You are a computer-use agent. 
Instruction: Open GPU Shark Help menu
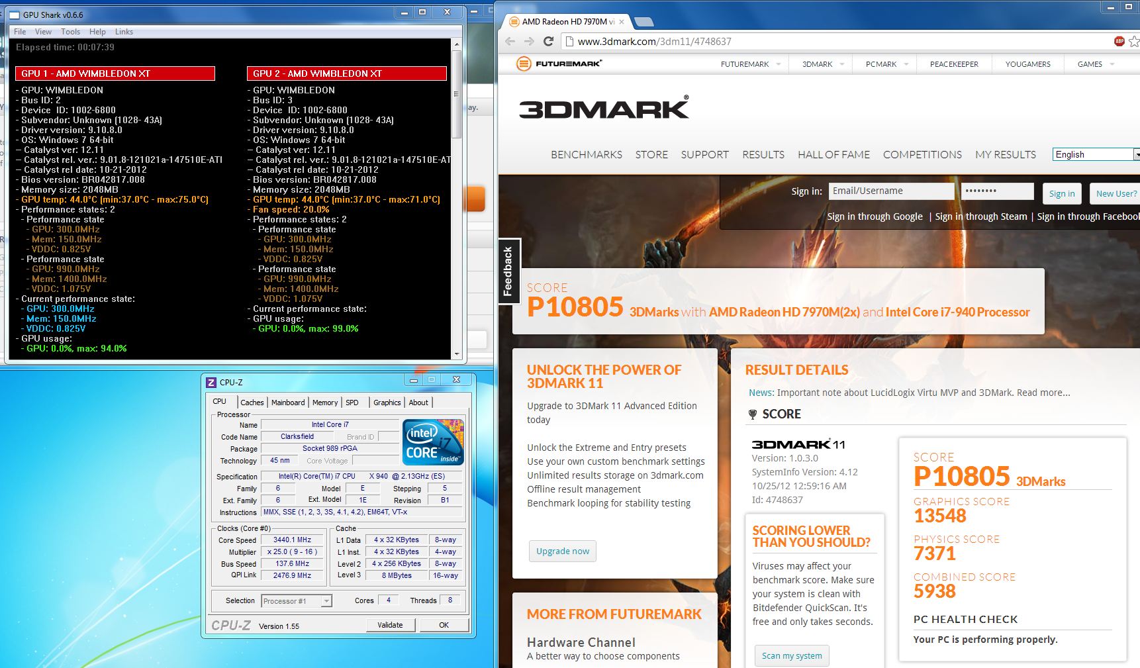(97, 32)
